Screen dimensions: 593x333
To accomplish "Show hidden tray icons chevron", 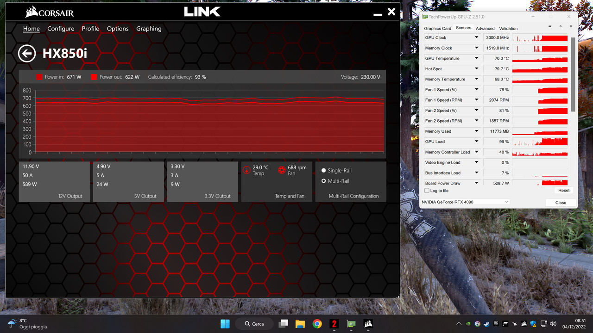I will coord(459,324).
